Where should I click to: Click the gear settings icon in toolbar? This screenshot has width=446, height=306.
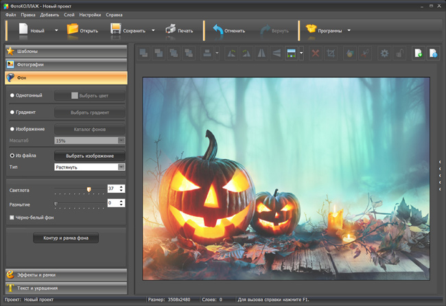point(384,53)
